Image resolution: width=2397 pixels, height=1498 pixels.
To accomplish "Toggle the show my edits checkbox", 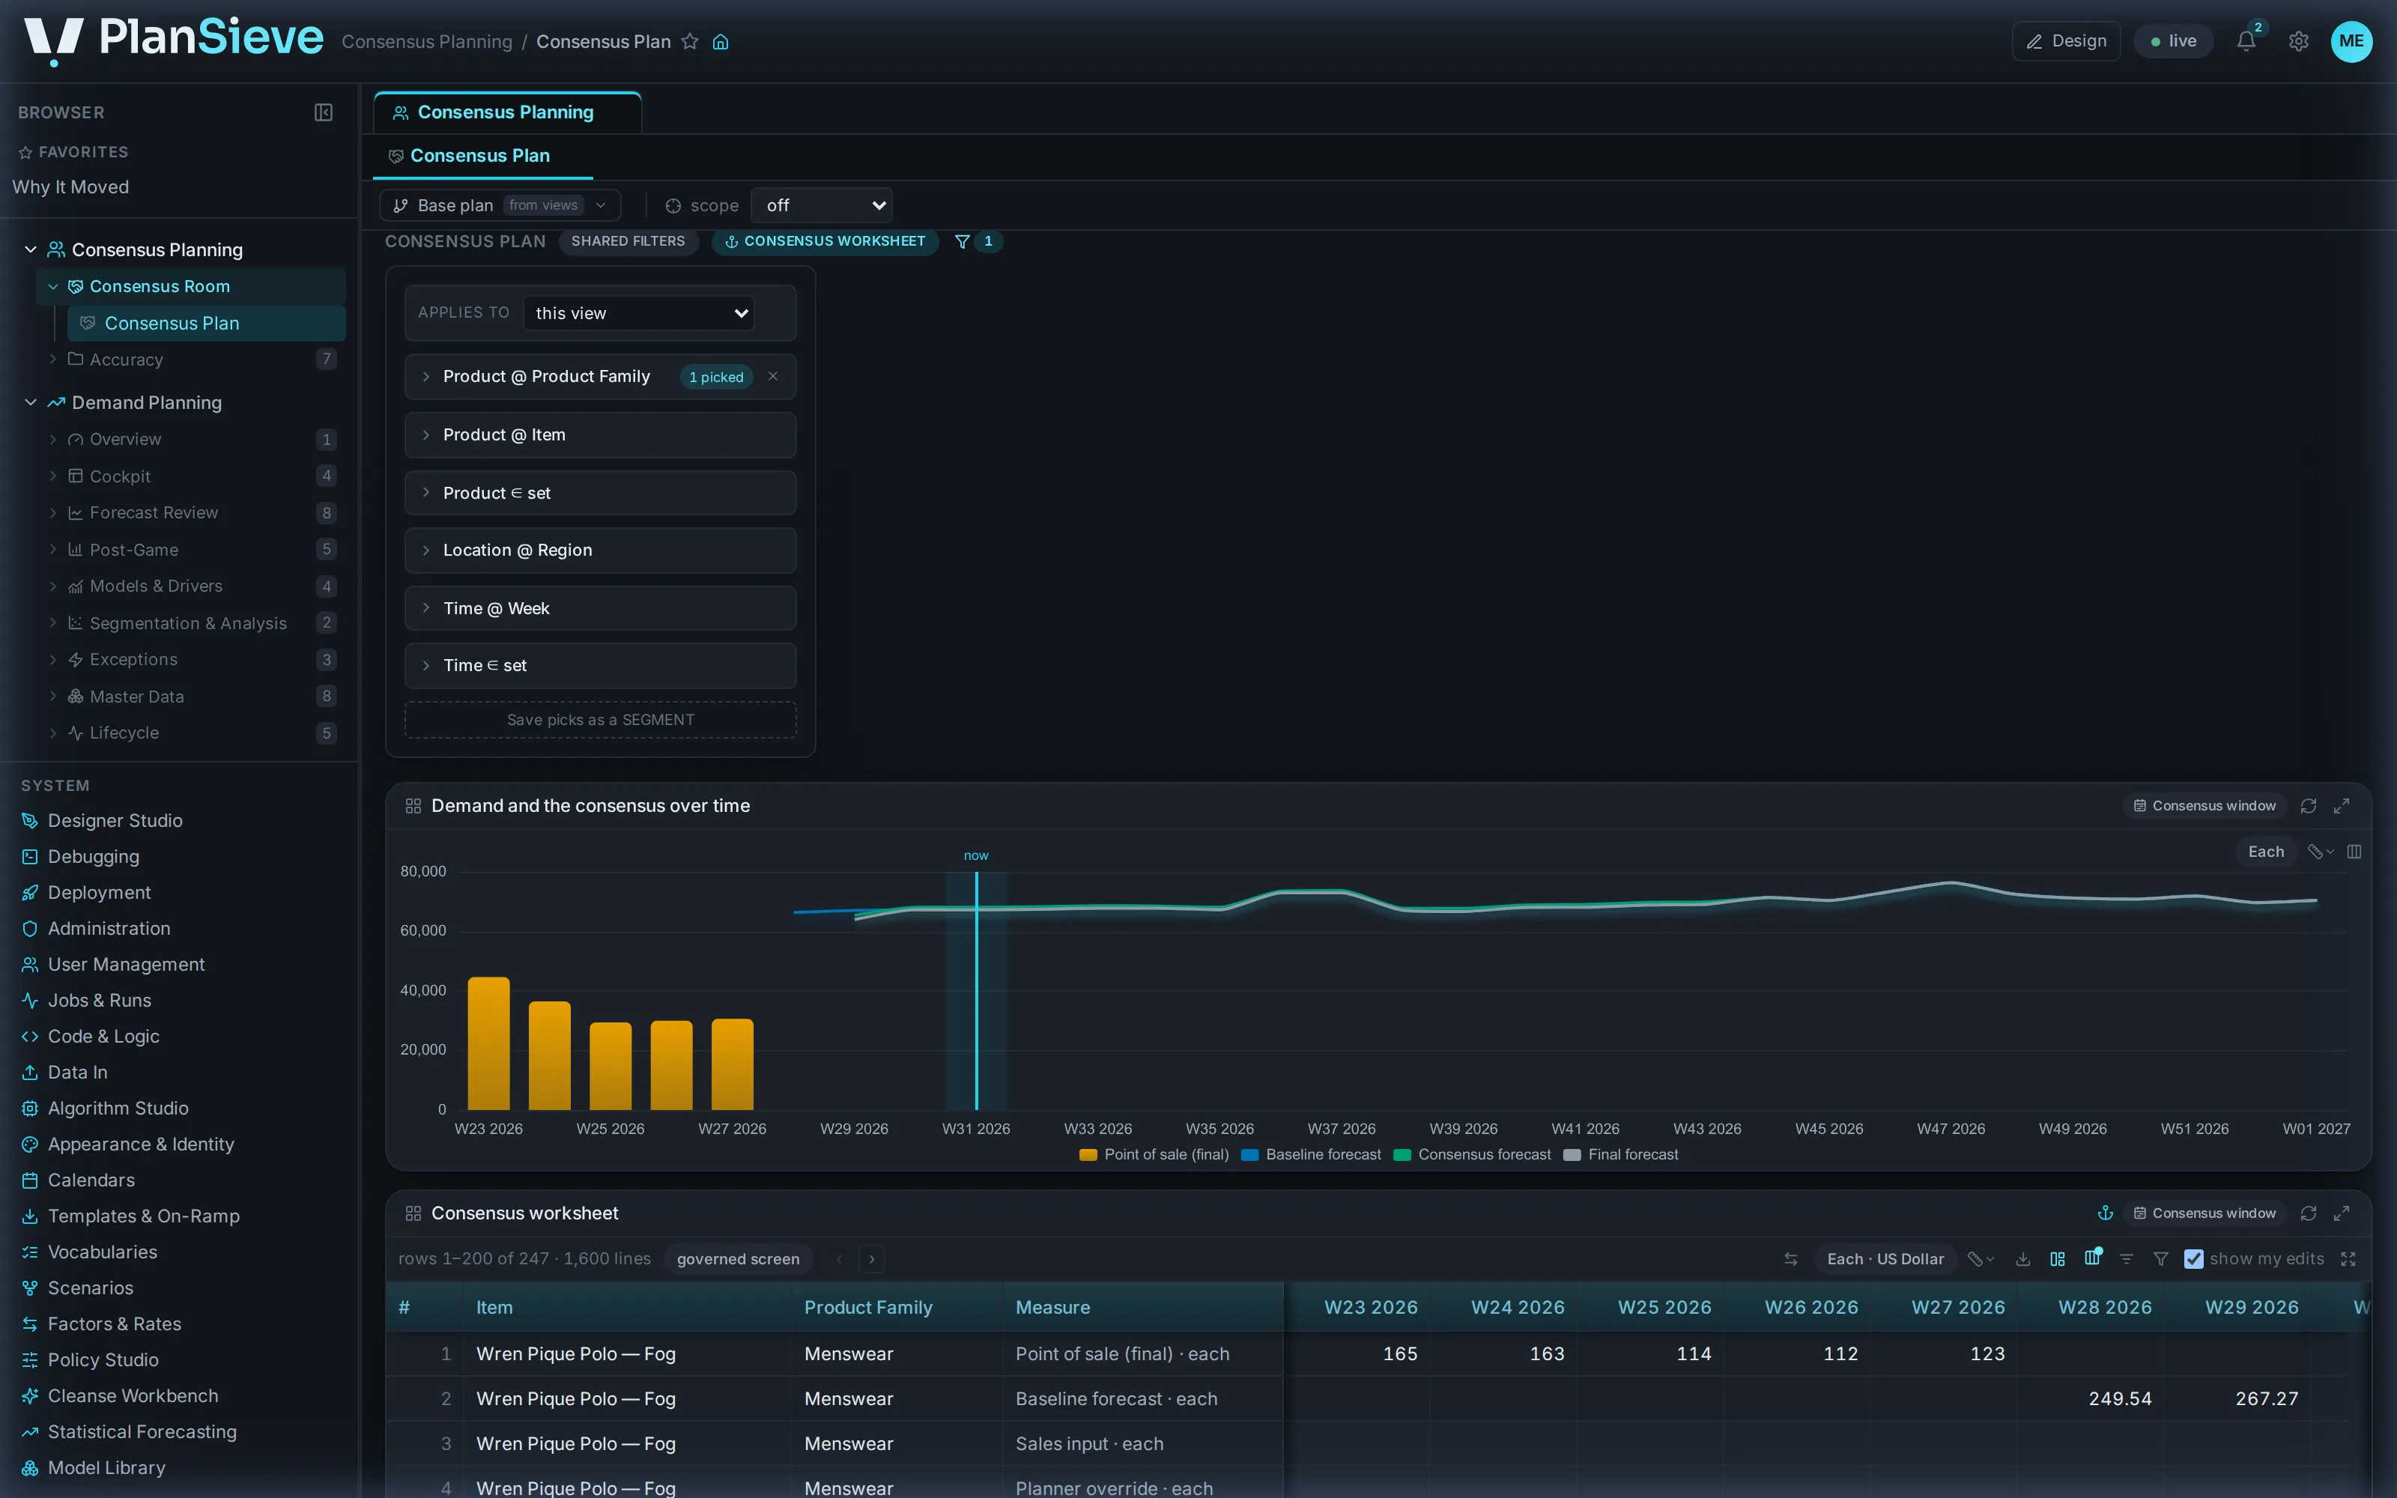I will 2194,1258.
